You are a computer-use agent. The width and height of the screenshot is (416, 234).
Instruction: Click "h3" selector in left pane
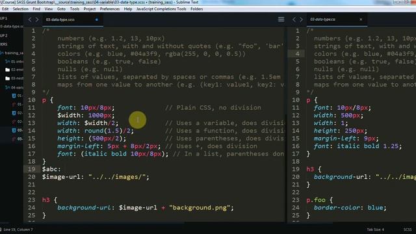pos(46,200)
